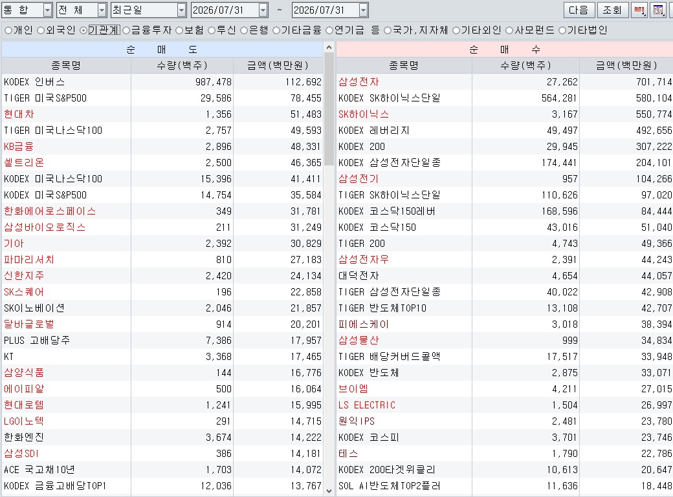673x497 pixels.
Task: Select SK스퀘어 row
Action: tap(162, 292)
